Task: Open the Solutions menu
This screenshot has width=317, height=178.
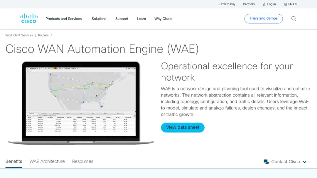Action: click(x=99, y=19)
